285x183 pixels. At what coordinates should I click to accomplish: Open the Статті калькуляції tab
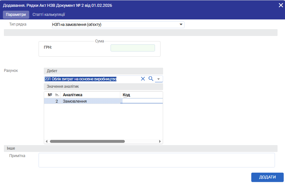(49, 15)
